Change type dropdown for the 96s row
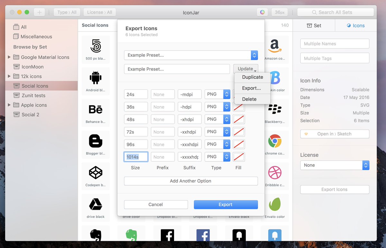Image resolution: width=386 pixels, height=248 pixels. coord(218,144)
